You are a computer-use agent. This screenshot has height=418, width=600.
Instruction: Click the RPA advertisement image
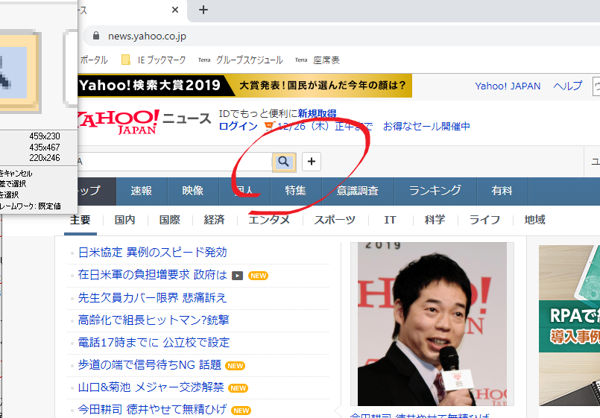pyautogui.click(x=569, y=325)
